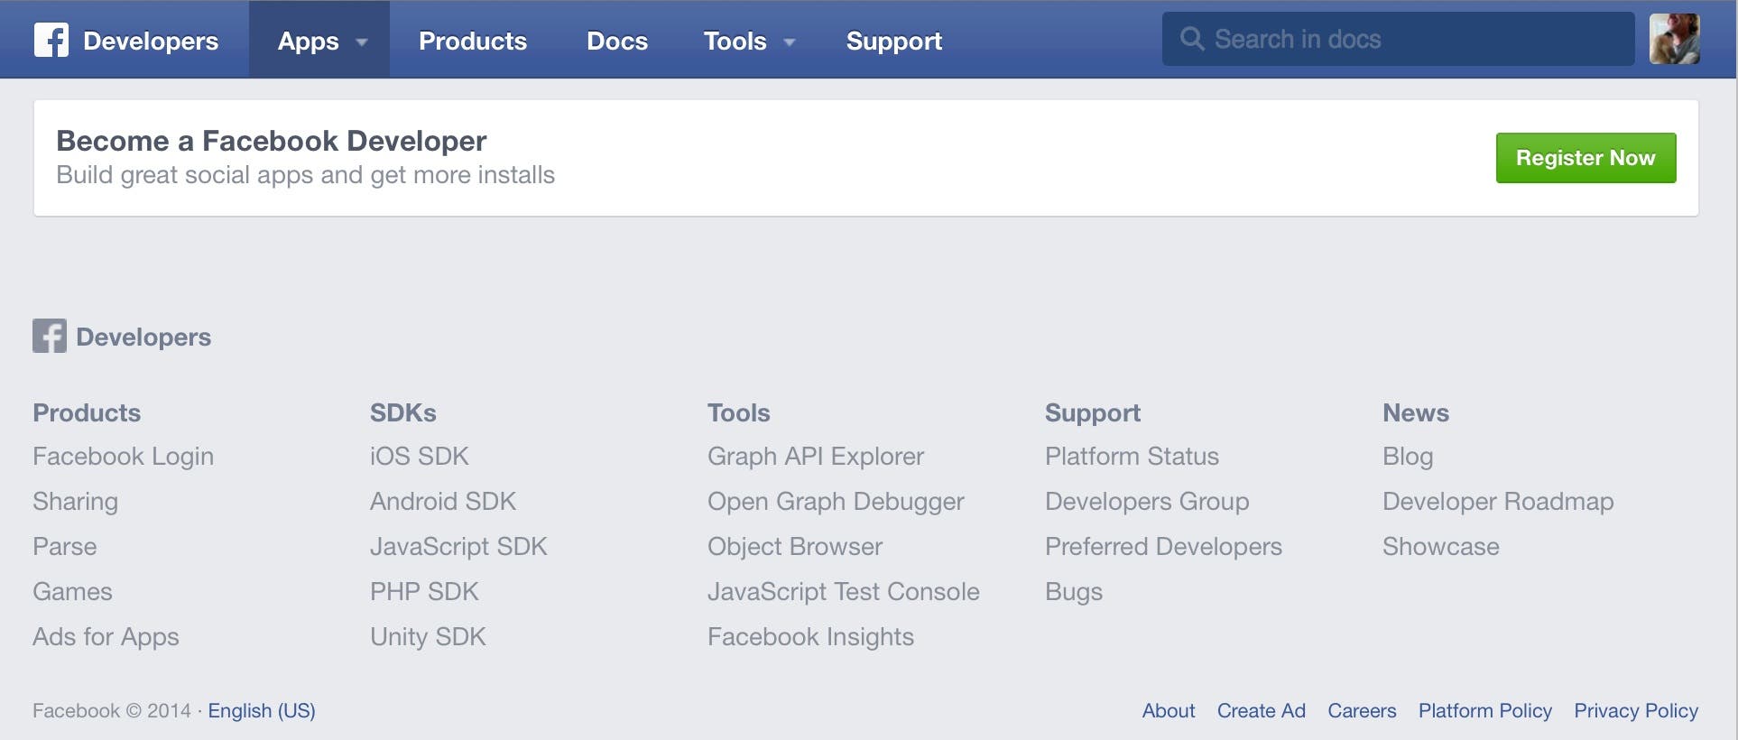Click the News footer column heading

1416,412
